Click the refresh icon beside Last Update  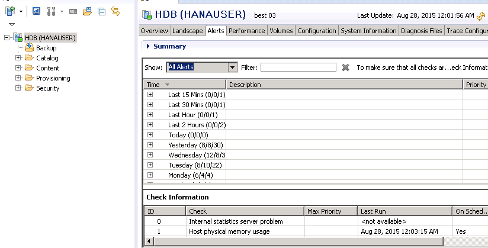coord(481,16)
